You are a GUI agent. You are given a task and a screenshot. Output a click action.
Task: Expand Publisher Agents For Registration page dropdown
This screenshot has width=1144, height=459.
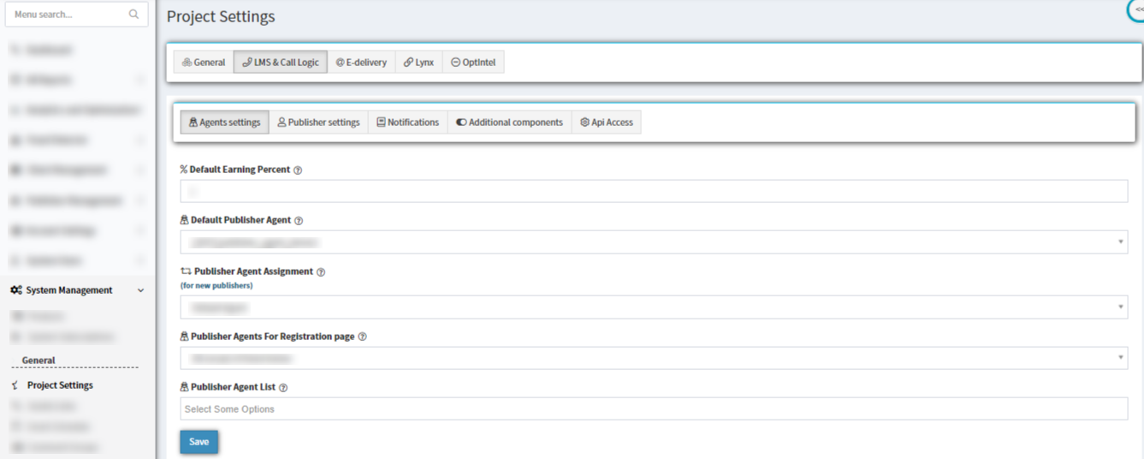tap(654, 358)
